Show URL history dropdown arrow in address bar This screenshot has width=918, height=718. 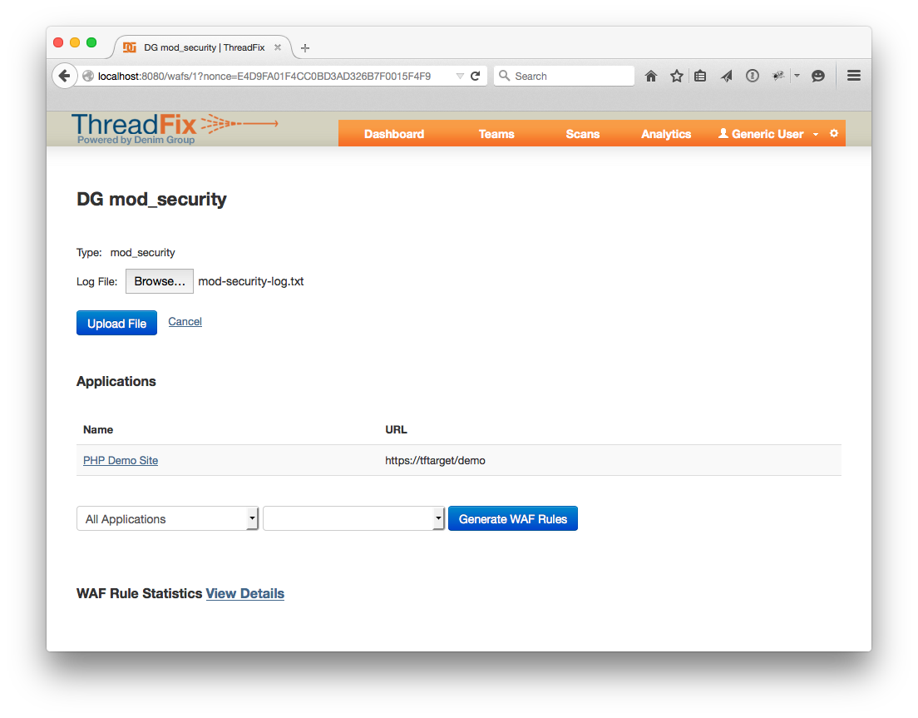pyautogui.click(x=460, y=77)
